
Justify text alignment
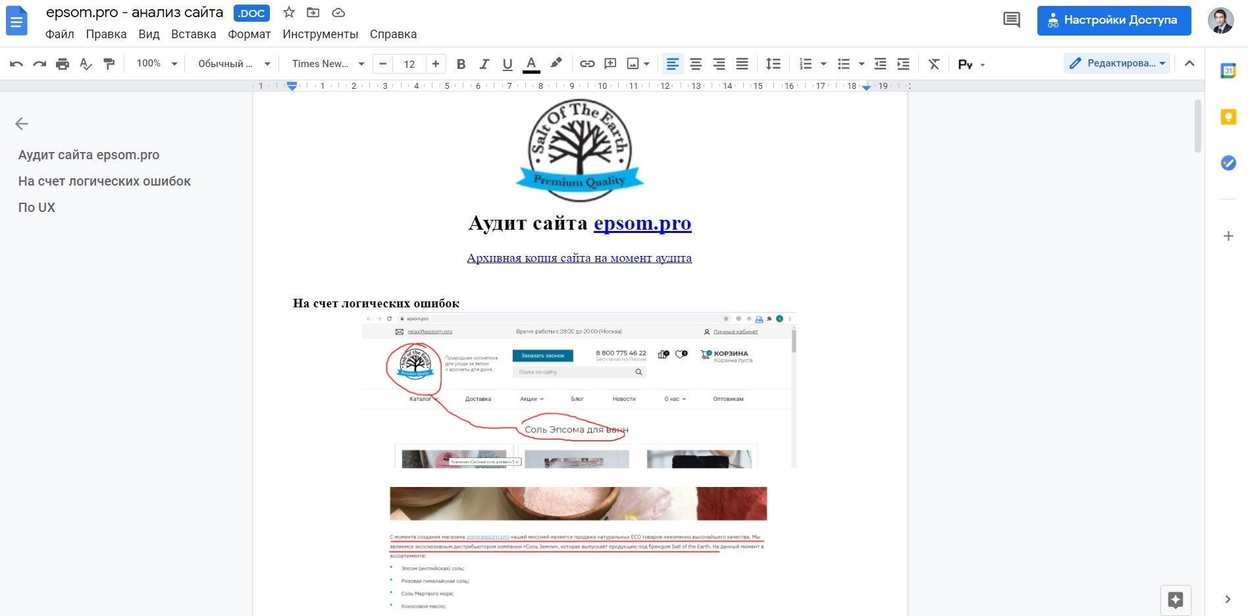coord(742,64)
